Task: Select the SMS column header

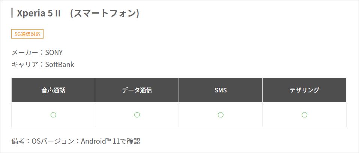Action: pos(221,90)
